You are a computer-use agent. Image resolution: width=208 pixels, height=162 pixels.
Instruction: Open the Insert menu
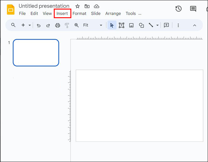click(x=62, y=13)
